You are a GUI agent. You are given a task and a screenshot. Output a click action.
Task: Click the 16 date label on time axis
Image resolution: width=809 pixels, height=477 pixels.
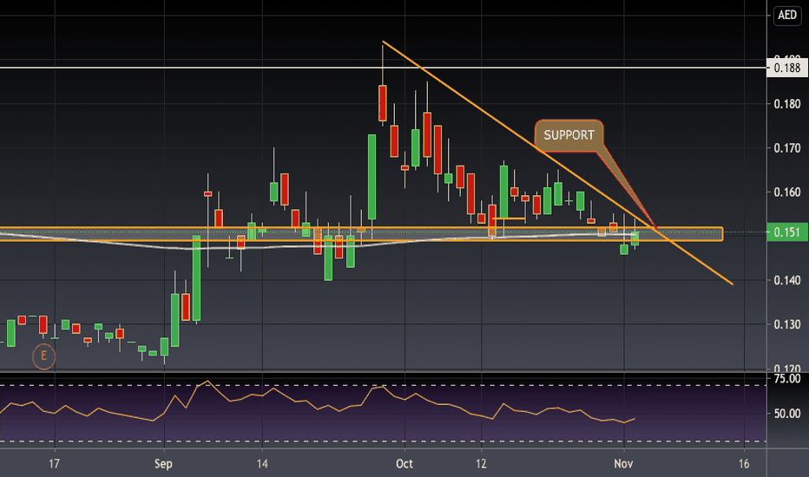tap(744, 464)
